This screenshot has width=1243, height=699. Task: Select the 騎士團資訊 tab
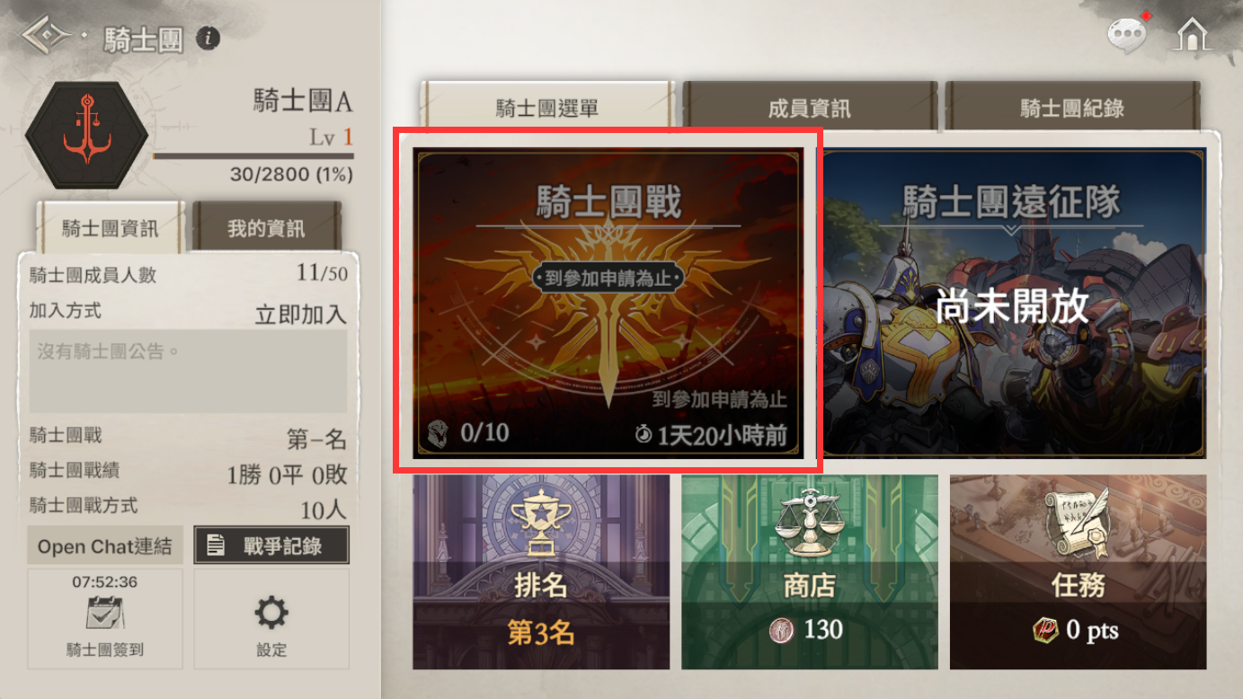110,228
